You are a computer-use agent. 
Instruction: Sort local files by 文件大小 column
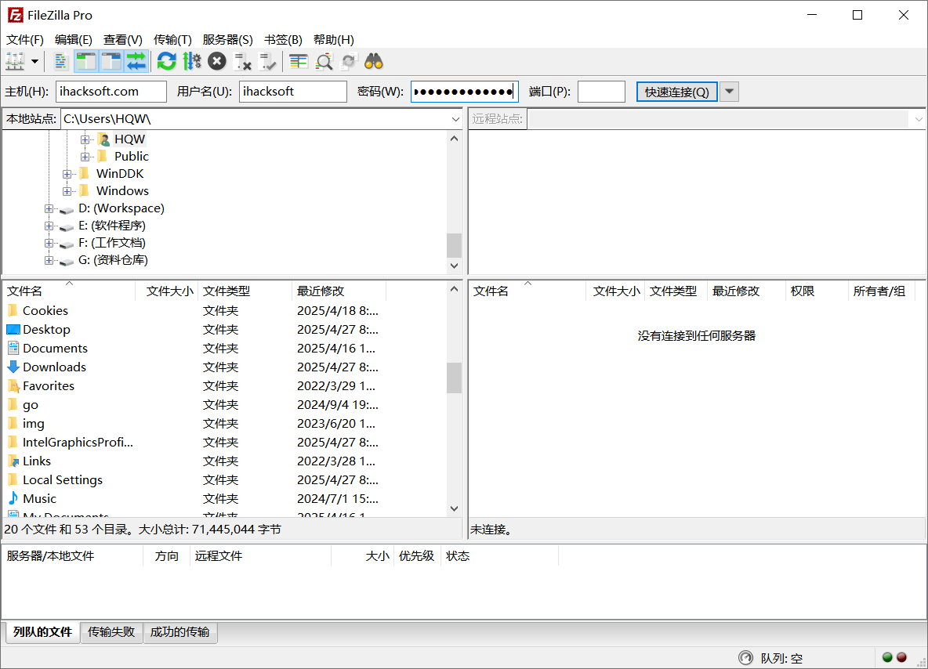pyautogui.click(x=167, y=291)
